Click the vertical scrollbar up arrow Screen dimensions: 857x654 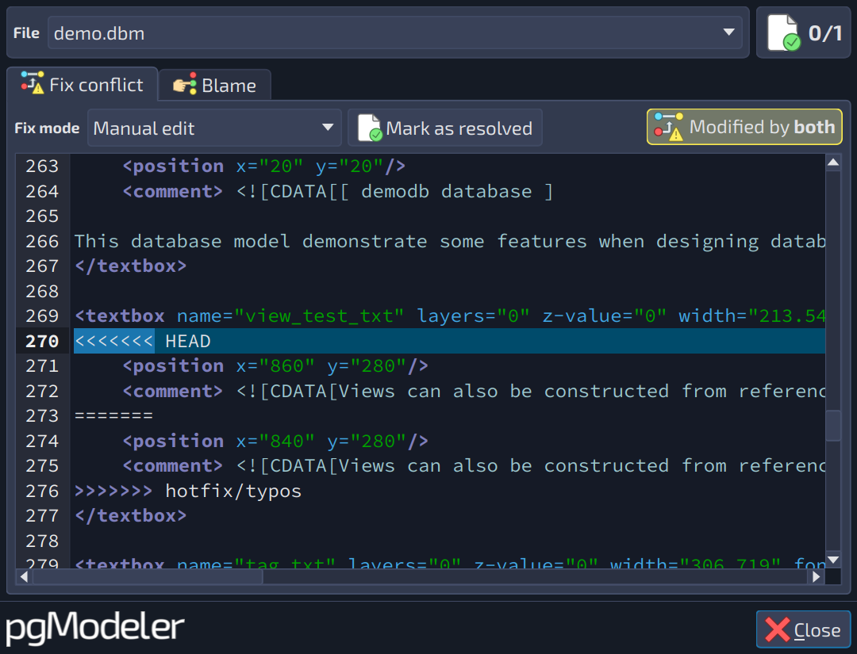click(x=833, y=163)
